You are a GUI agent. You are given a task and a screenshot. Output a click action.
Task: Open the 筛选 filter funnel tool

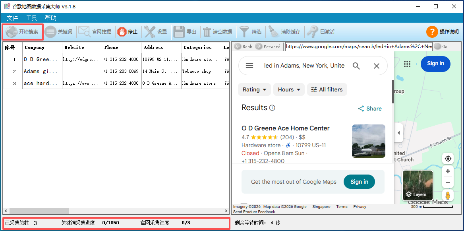coord(244,32)
